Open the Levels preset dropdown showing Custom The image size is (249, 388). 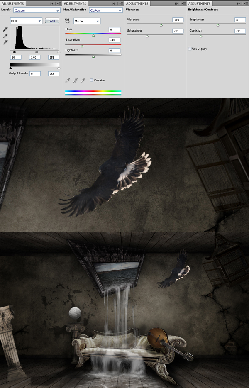pyautogui.click(x=37, y=10)
